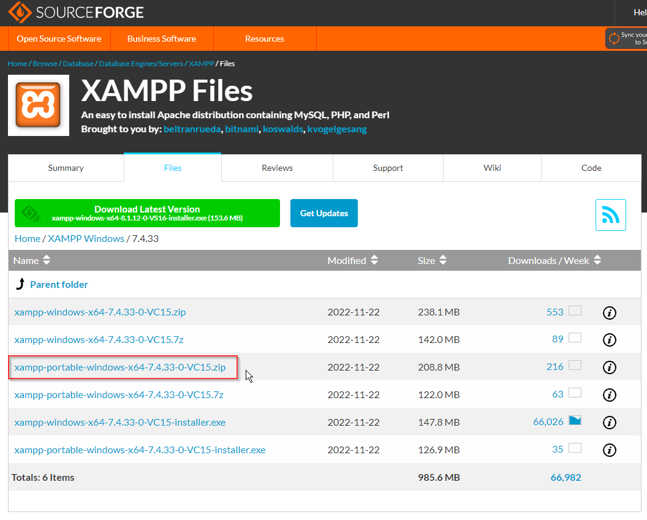The width and height of the screenshot is (647, 520).
Task: Download xampp-windows-x64-7.4.33-0-VC15-installer.exe
Action: (119, 422)
